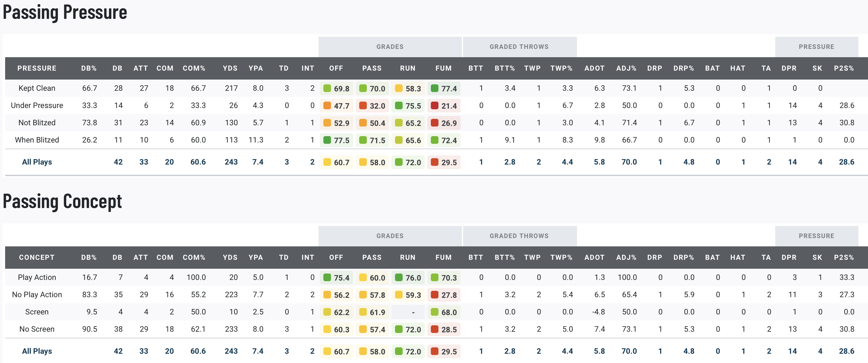
Task: Click yellow swatch beside Play Action 60.0 grade
Action: (x=363, y=277)
